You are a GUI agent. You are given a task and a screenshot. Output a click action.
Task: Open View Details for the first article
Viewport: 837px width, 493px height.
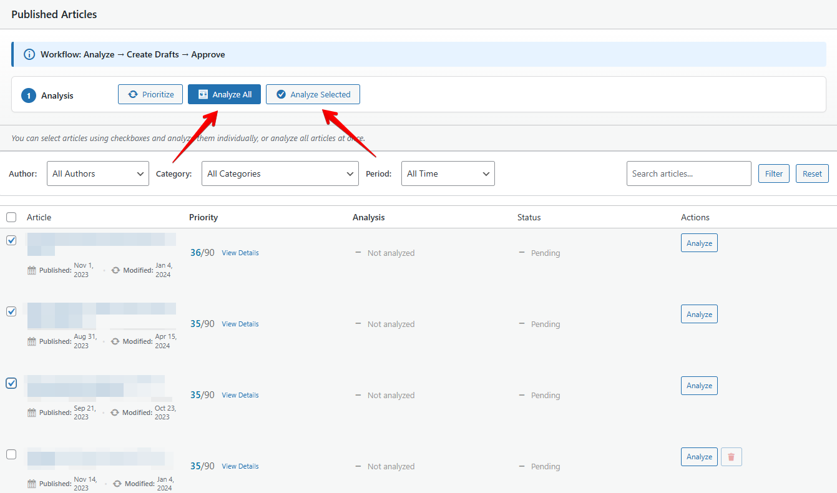pos(240,252)
